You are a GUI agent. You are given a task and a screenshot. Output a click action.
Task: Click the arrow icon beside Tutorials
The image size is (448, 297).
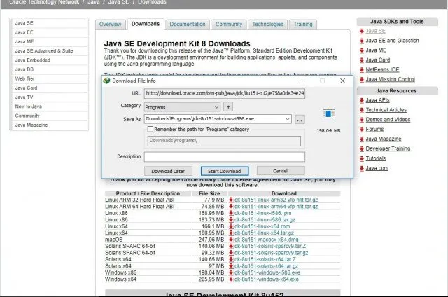[x=362, y=158]
